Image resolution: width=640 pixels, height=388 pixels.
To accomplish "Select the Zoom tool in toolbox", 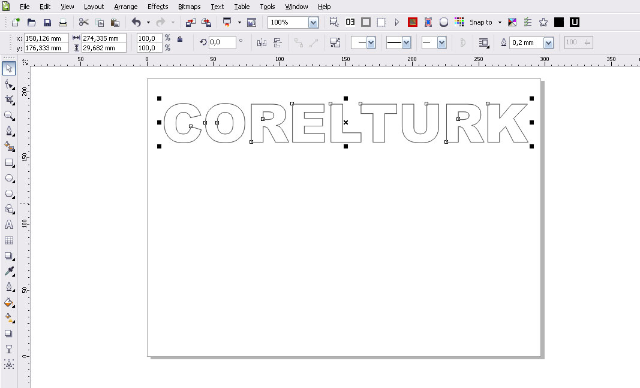I will 9,116.
